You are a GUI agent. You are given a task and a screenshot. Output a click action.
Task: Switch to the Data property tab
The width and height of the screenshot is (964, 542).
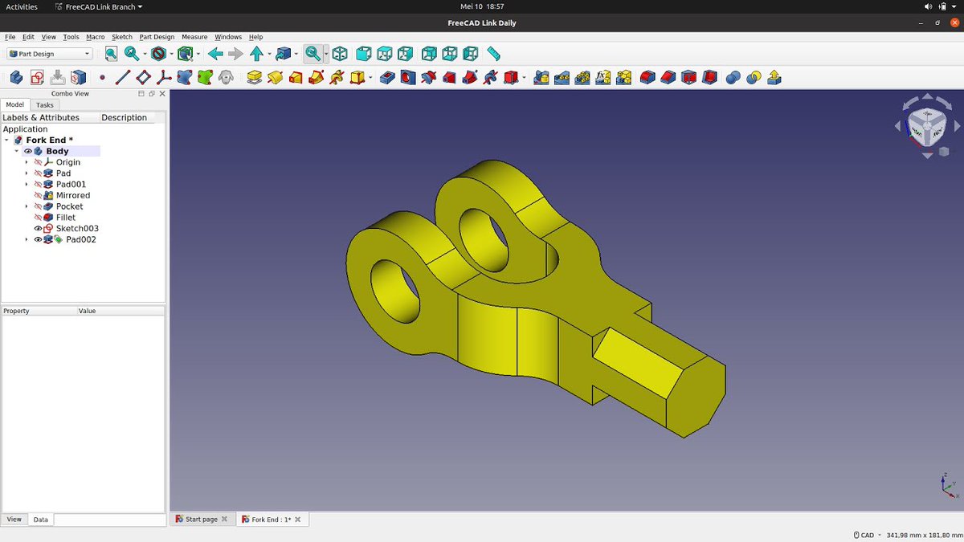[x=40, y=520]
